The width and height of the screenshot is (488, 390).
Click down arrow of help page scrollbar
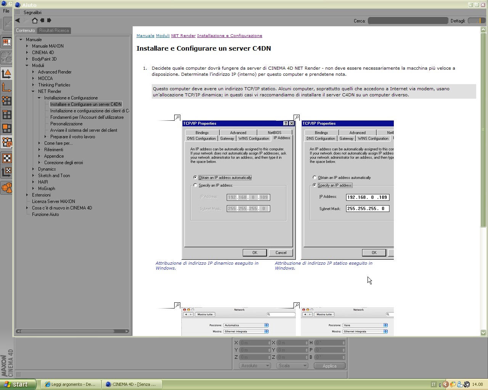(483, 332)
